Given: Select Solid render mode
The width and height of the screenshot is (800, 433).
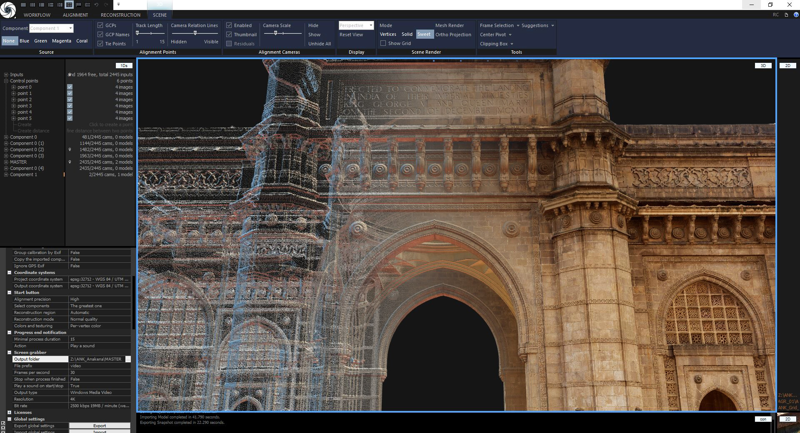Looking at the screenshot, I should [407, 35].
